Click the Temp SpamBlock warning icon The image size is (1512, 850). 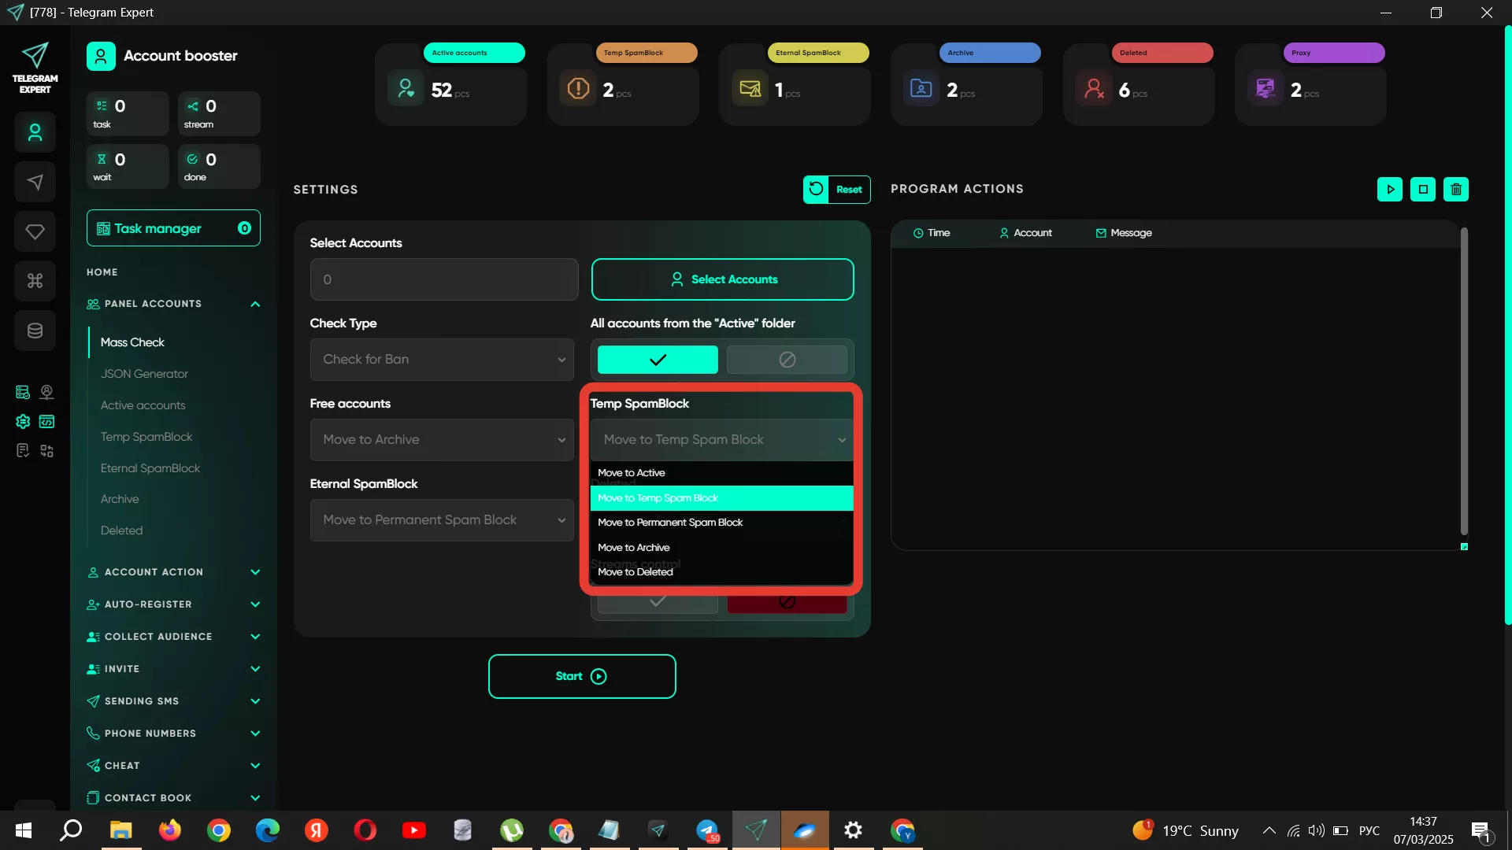578,88
